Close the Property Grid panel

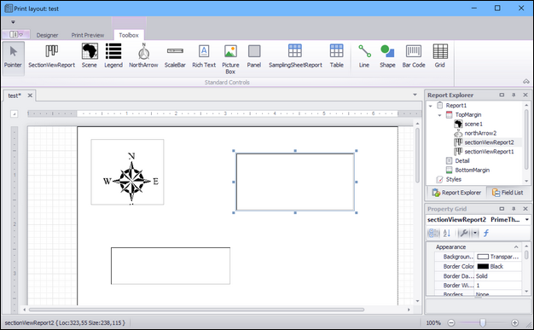[x=525, y=208]
